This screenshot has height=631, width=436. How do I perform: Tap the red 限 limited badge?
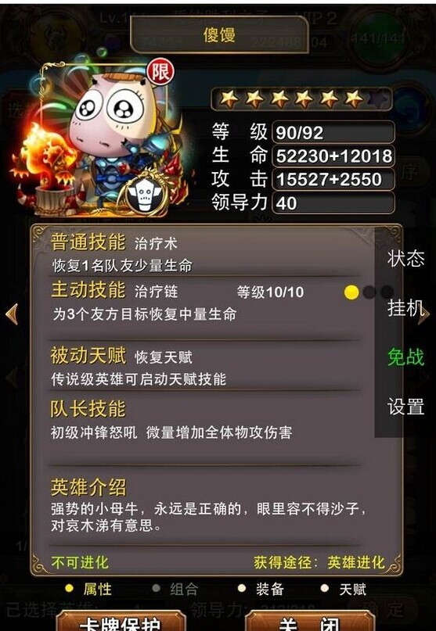tap(160, 73)
